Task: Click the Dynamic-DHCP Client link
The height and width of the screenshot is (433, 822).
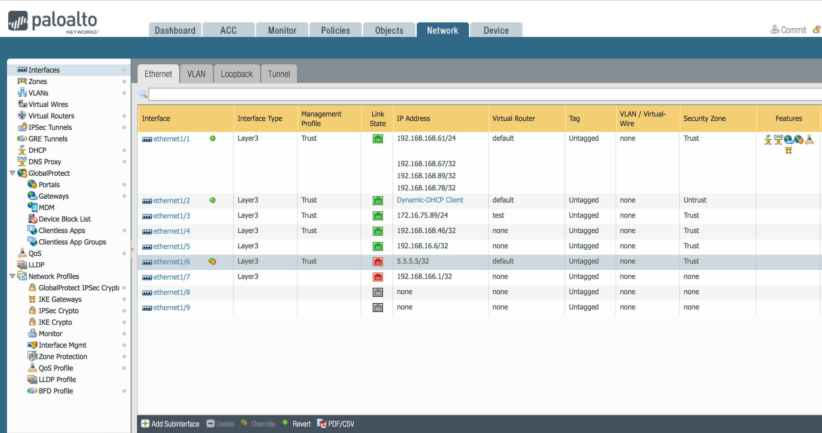Action: 429,200
